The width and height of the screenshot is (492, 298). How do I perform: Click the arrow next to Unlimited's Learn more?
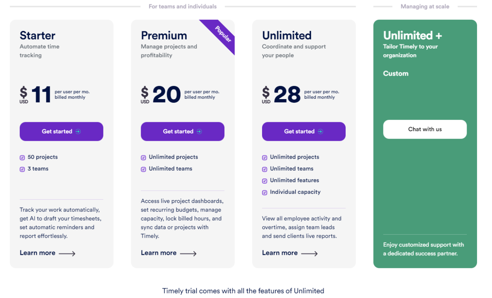point(309,254)
